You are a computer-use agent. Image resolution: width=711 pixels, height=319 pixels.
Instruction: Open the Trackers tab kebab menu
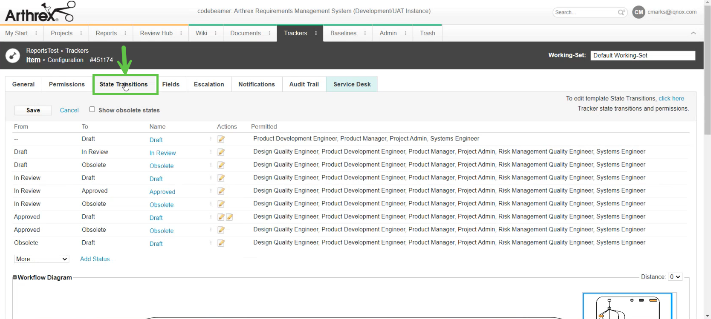tap(316, 33)
